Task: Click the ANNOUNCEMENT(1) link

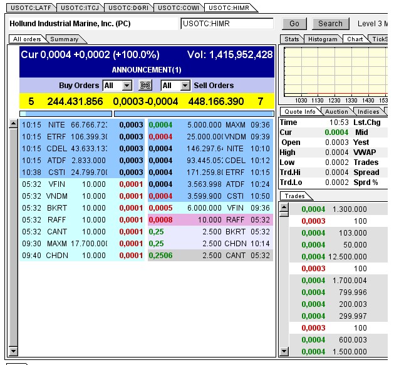Action: point(147,70)
